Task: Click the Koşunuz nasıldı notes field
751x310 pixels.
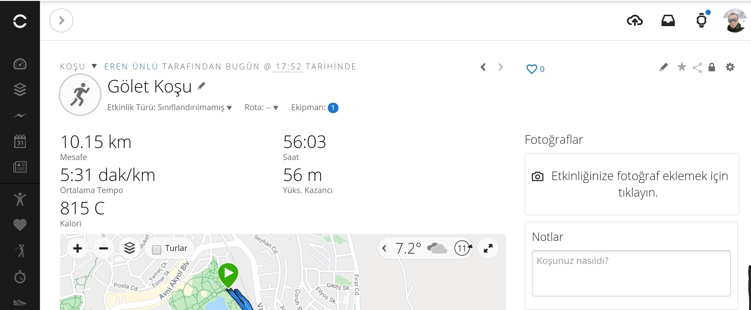Action: pyautogui.click(x=631, y=273)
